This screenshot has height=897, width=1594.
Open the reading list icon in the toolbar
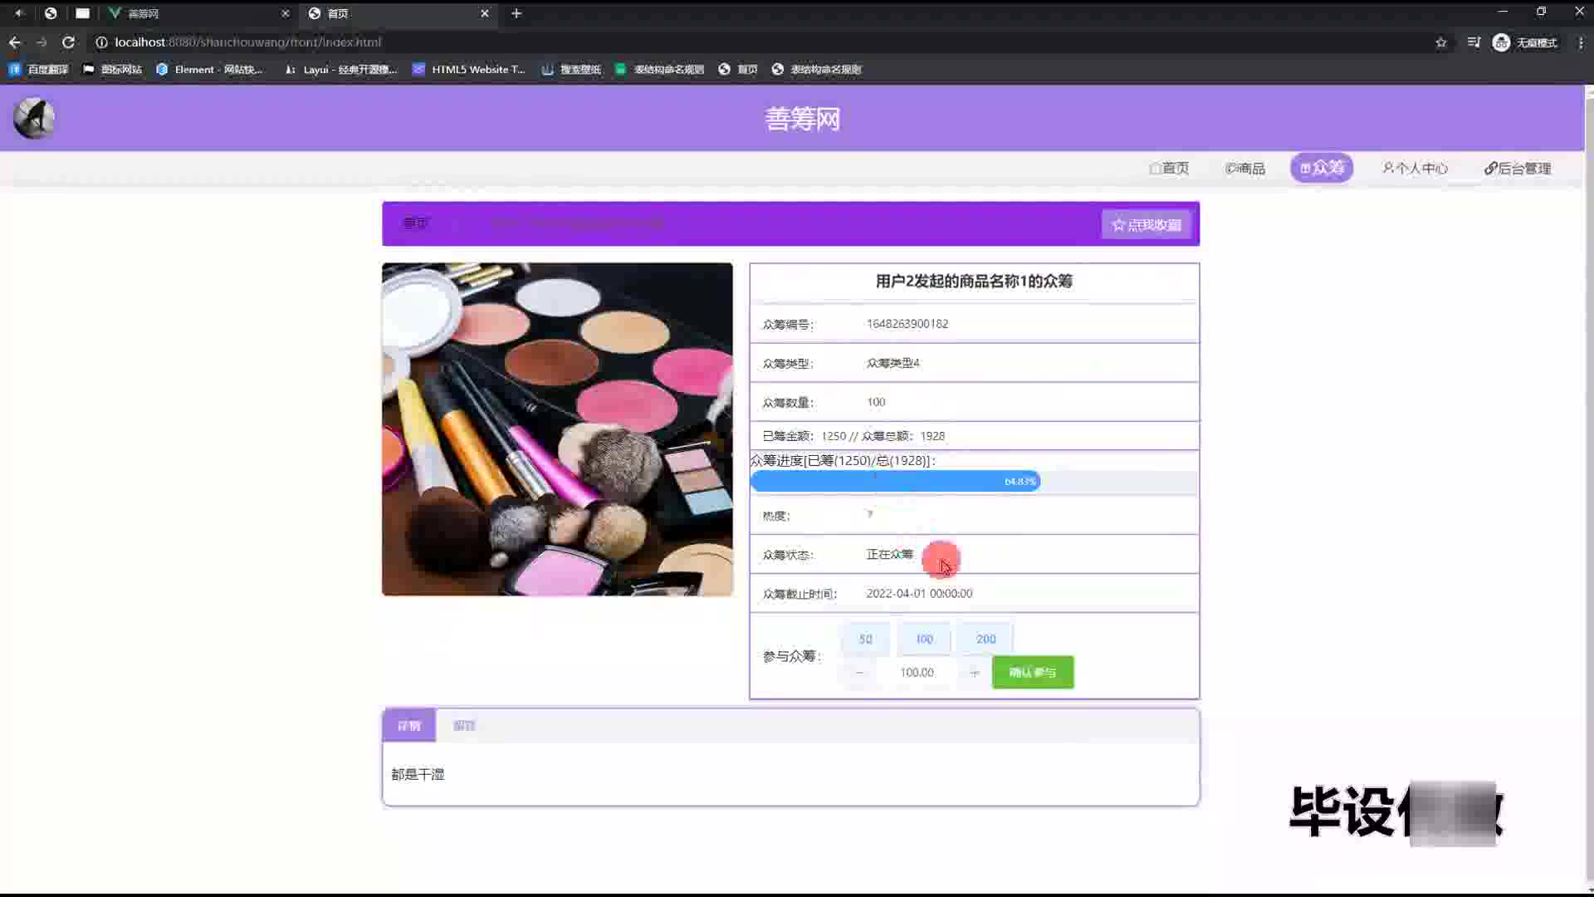(1474, 42)
